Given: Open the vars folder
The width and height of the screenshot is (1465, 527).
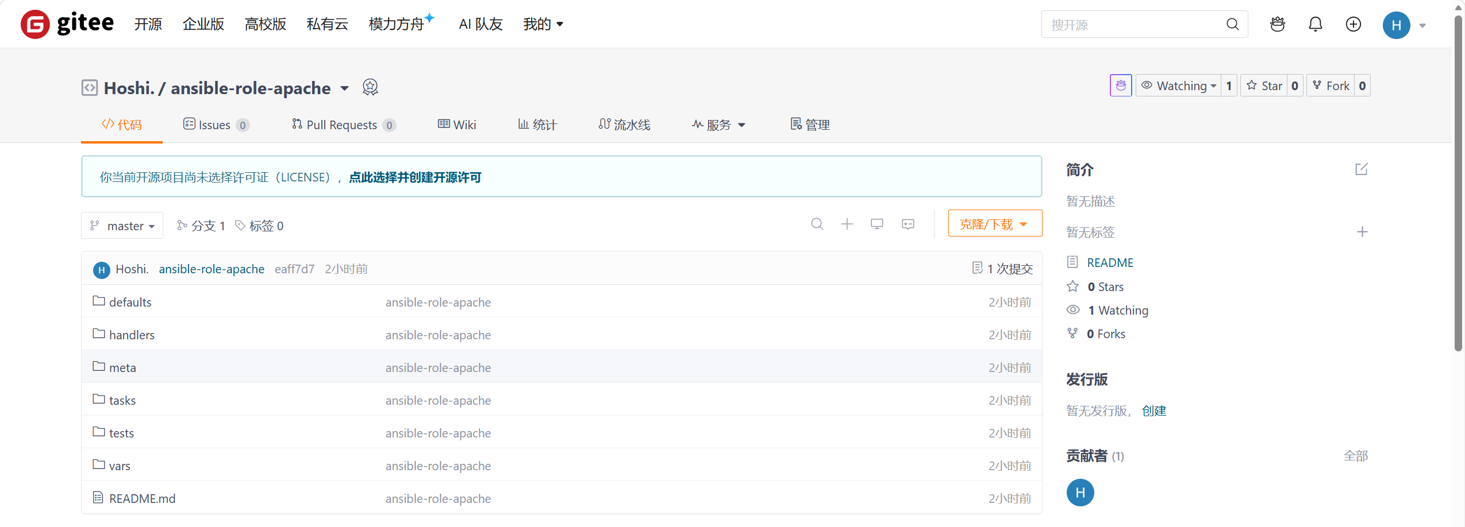Looking at the screenshot, I should click(x=120, y=466).
